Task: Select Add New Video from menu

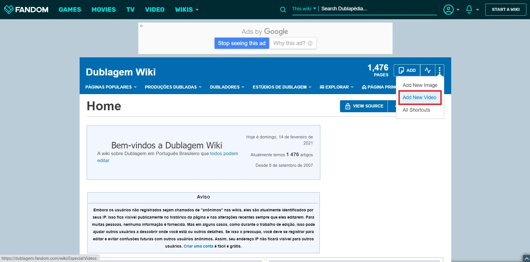Action: pyautogui.click(x=419, y=97)
